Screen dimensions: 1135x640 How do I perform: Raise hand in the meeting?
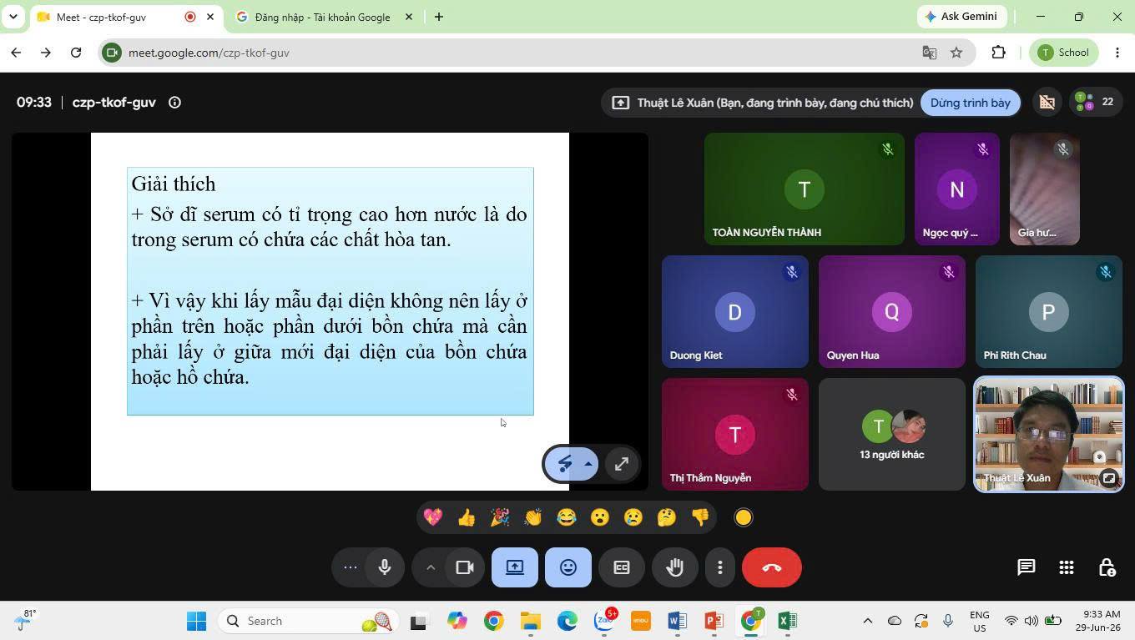click(x=675, y=567)
